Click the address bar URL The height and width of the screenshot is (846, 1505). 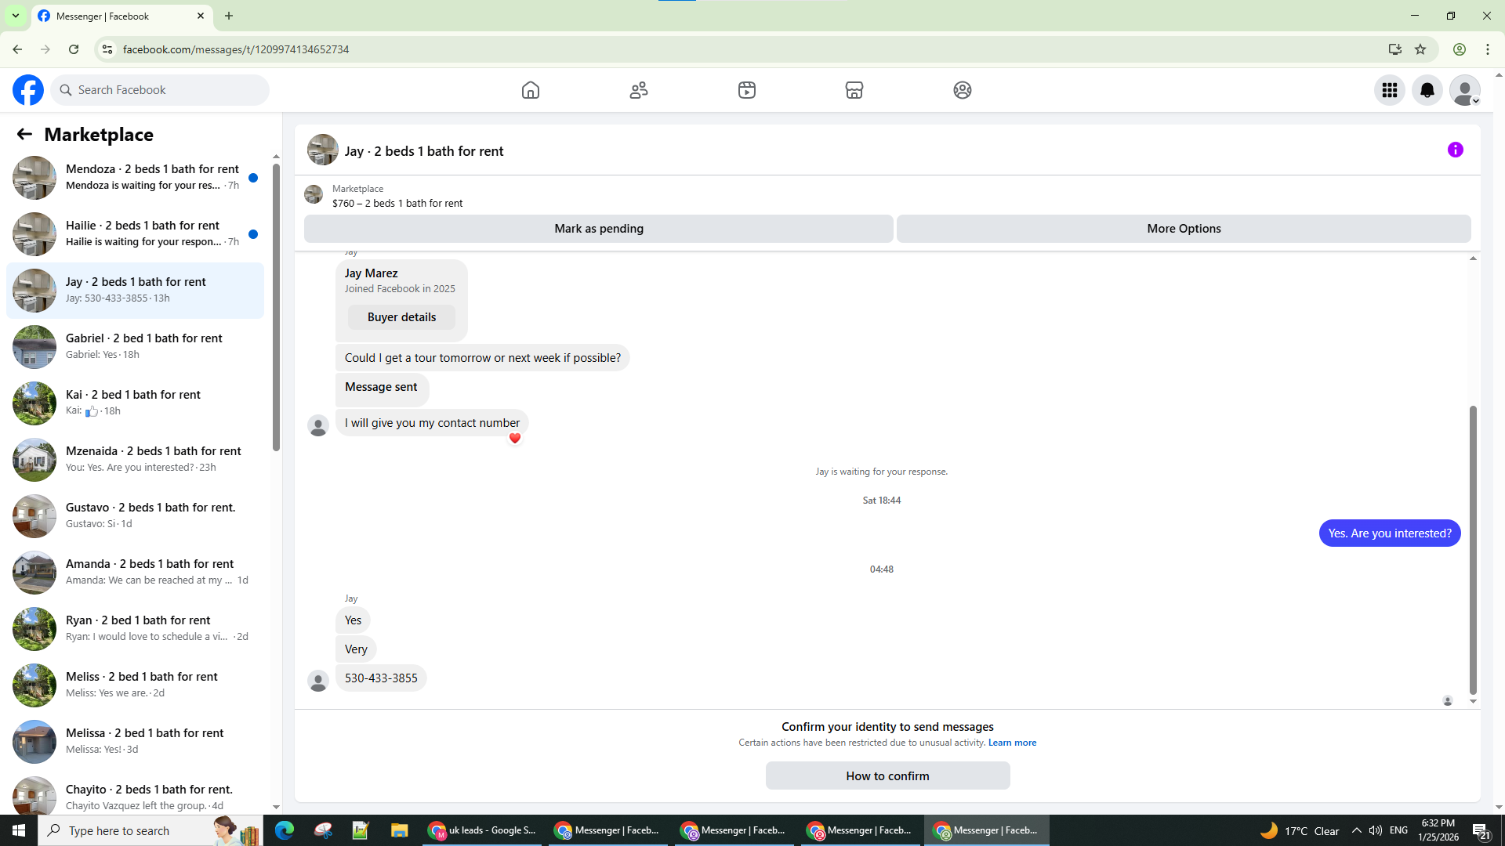pyautogui.click(x=236, y=49)
